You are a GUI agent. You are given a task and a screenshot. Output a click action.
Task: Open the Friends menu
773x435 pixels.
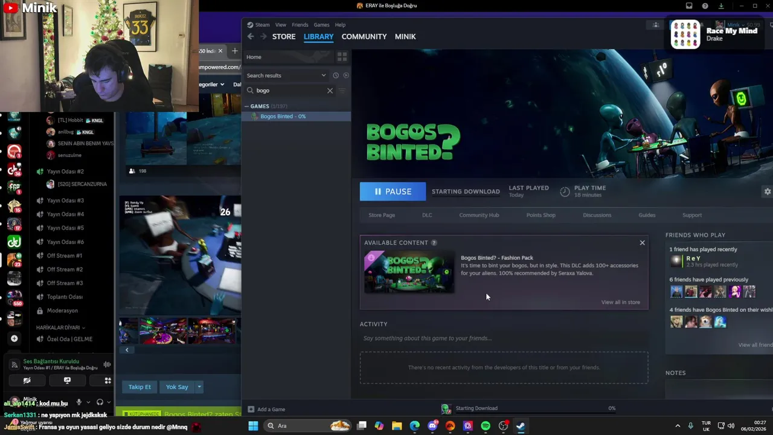(300, 25)
